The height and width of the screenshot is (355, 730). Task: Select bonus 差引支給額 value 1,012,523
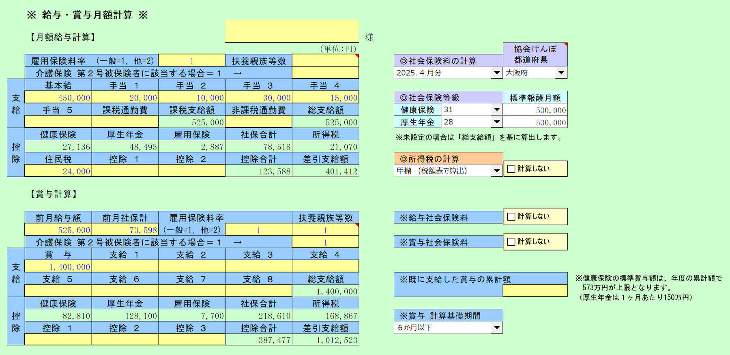325,340
